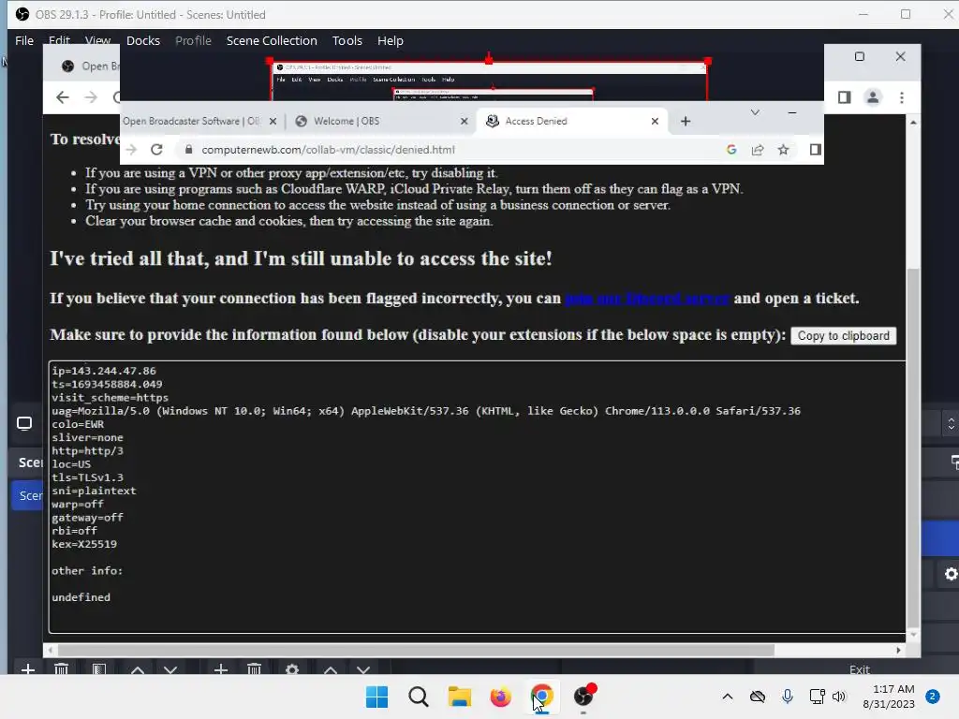The image size is (959, 719).
Task: Click the microphone tray icon
Action: coord(787,697)
